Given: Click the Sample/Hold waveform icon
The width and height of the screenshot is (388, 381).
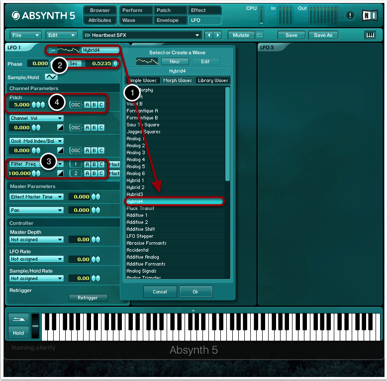Looking at the screenshot, I should (51, 77).
